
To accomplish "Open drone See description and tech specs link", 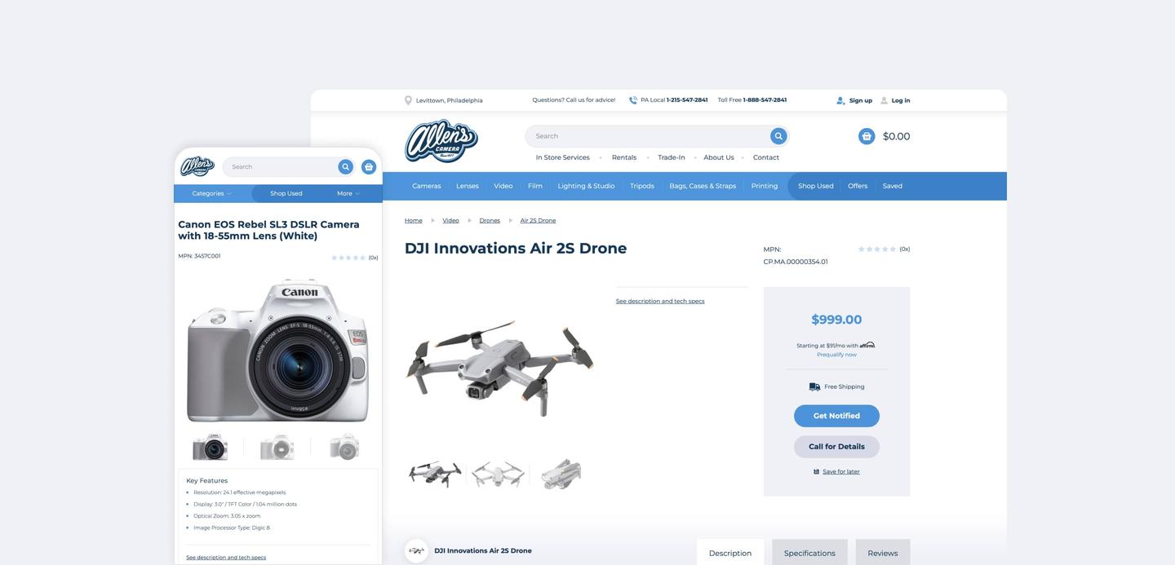I will click(660, 301).
